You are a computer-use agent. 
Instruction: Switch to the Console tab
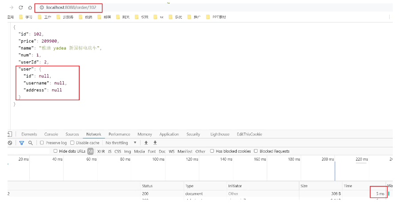[x=51, y=134]
